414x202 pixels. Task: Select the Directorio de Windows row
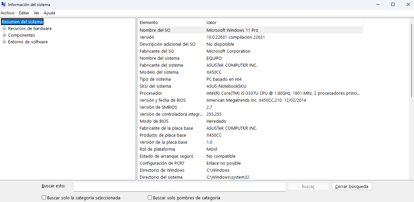point(250,170)
